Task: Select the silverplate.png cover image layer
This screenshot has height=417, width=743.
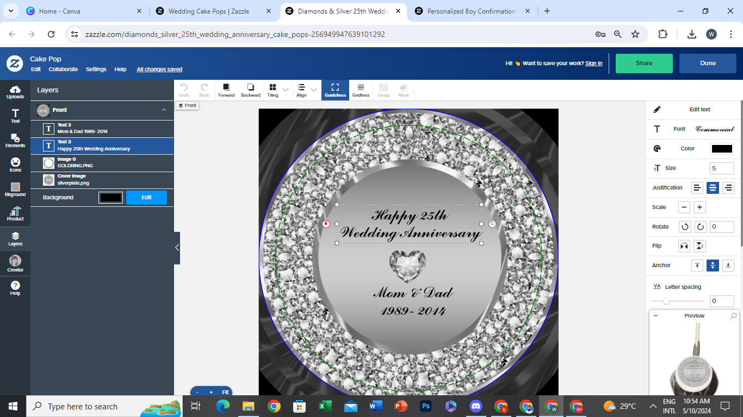Action: (x=102, y=180)
